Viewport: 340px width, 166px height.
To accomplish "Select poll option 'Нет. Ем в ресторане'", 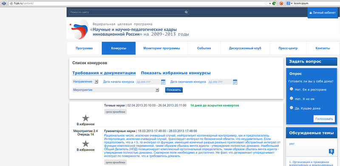I will click(x=292, y=89).
